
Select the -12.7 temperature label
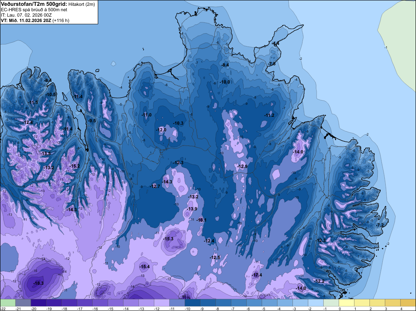pyautogui.click(x=155, y=186)
